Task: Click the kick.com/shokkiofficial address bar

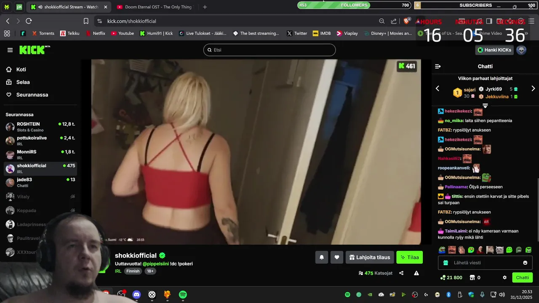Action: pos(236,21)
